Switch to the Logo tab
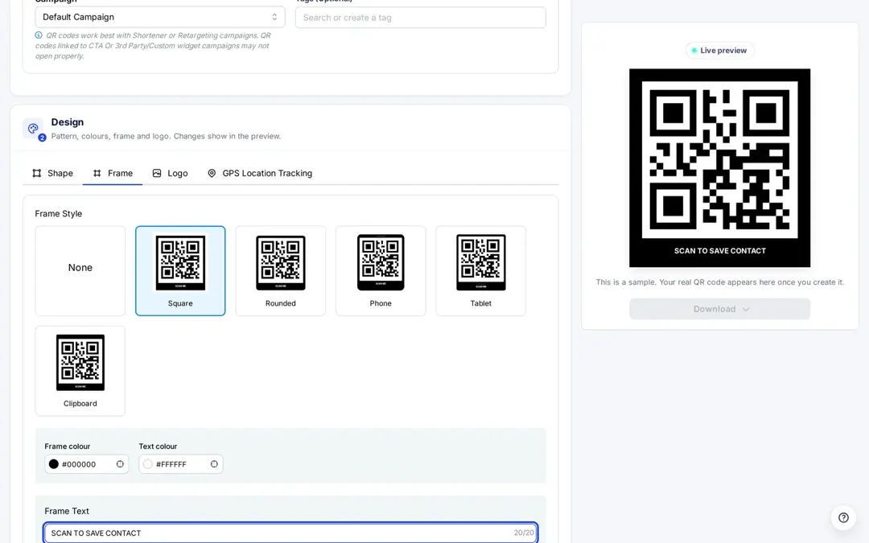Screen dimensions: 869x543 tap(170, 173)
